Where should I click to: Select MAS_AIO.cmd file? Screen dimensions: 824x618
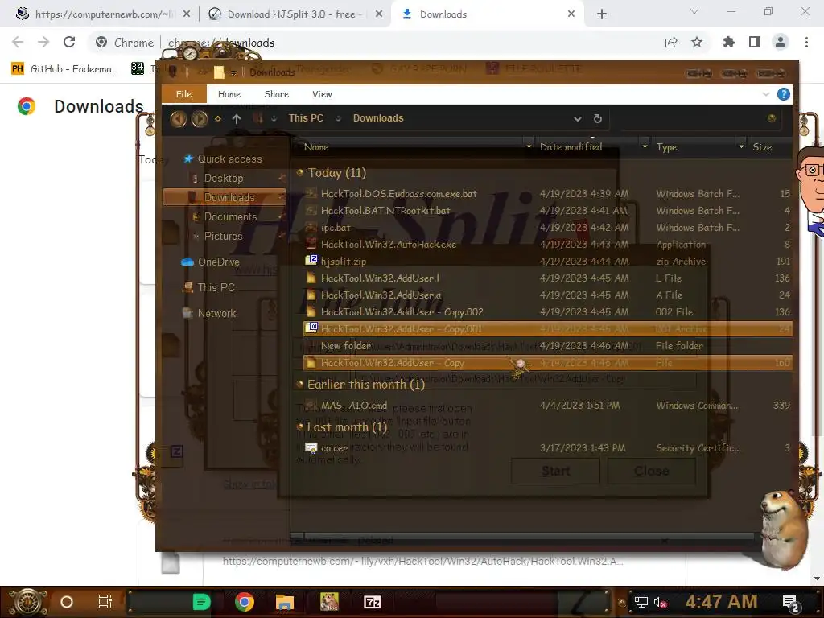coord(354,406)
